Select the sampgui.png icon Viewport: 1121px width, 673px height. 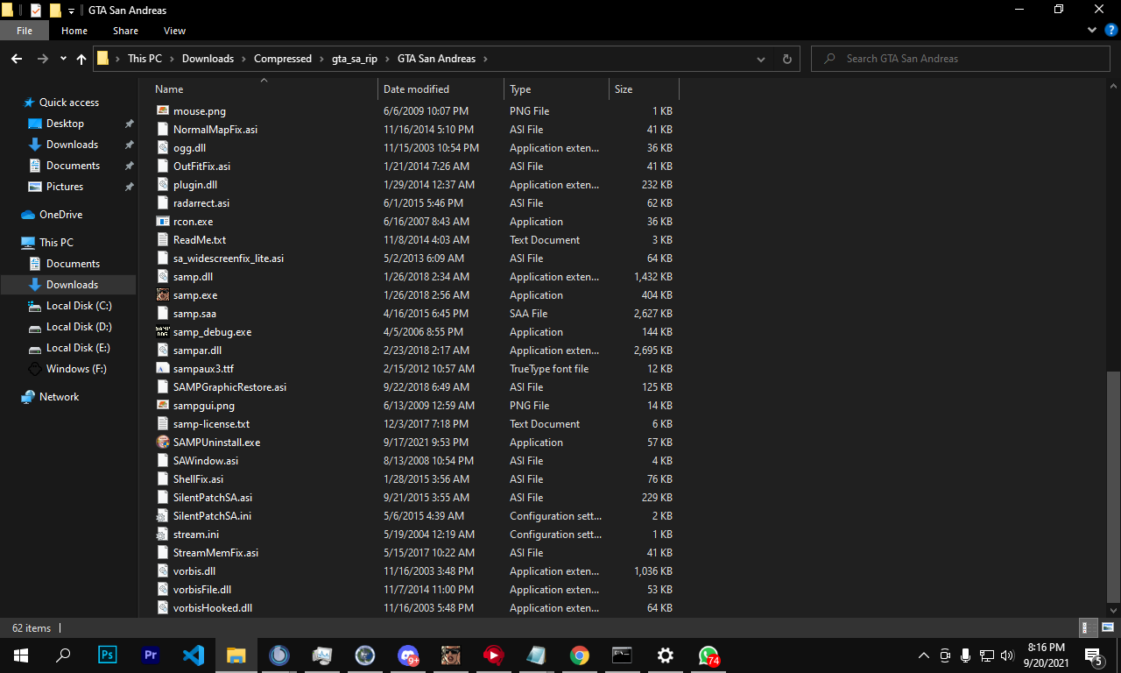click(x=163, y=406)
